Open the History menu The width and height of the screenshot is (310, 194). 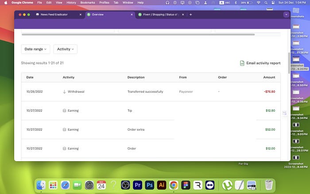click(71, 3)
